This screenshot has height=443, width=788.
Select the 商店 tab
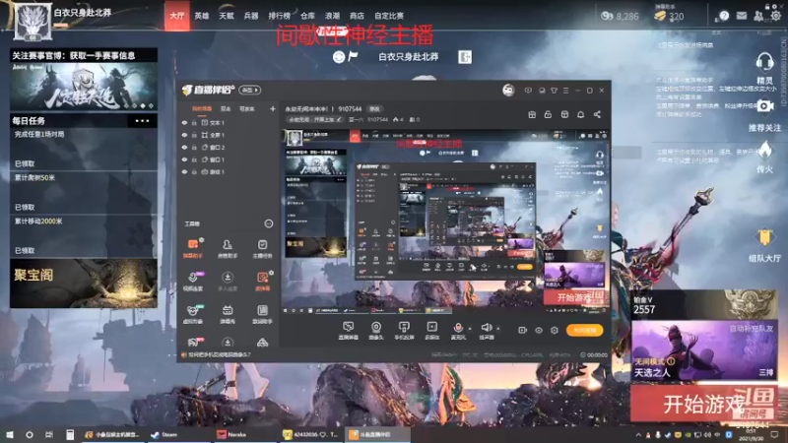point(357,16)
